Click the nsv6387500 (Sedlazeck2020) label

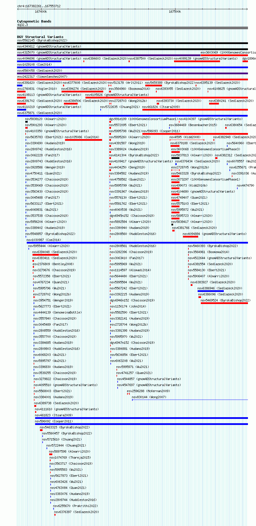[150, 58]
